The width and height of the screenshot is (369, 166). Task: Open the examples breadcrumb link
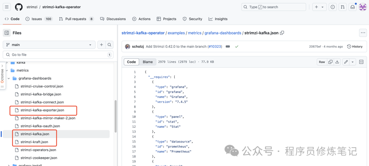pyautogui.click(x=176, y=33)
